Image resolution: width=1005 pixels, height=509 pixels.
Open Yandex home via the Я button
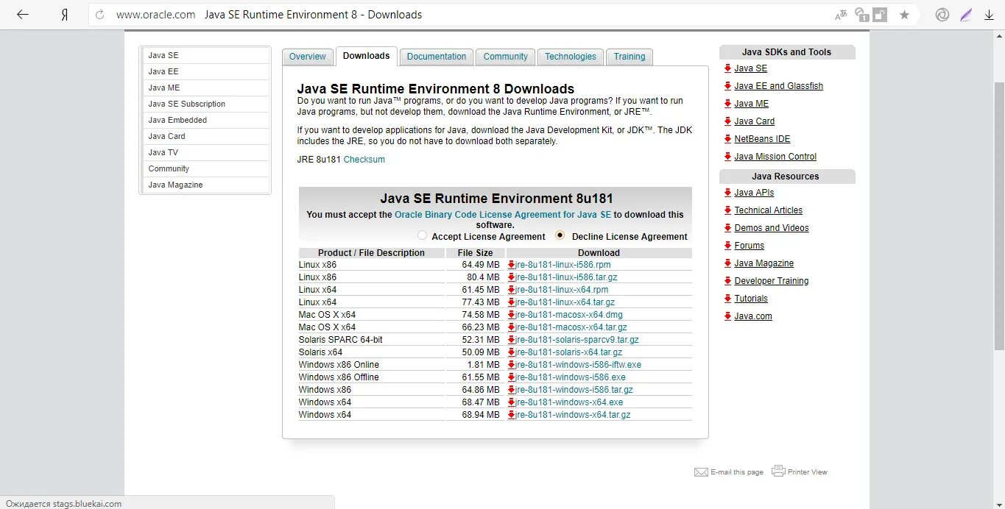point(64,15)
